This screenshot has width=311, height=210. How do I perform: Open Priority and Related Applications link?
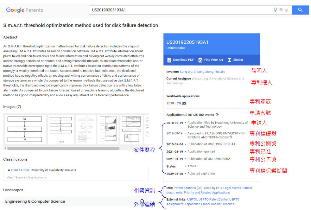click(x=207, y=192)
